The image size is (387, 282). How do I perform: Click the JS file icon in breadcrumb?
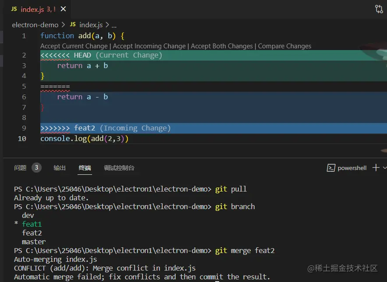[73, 25]
